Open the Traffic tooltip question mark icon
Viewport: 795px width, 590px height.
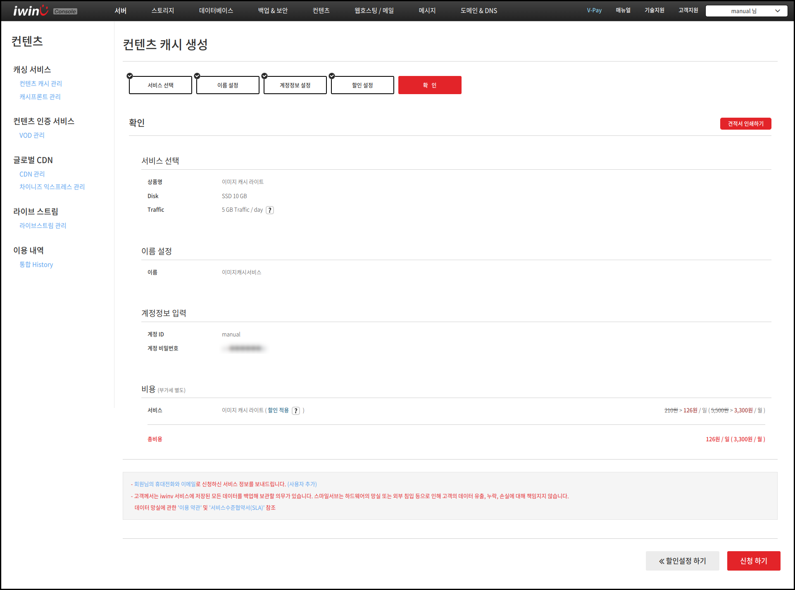[x=270, y=210]
